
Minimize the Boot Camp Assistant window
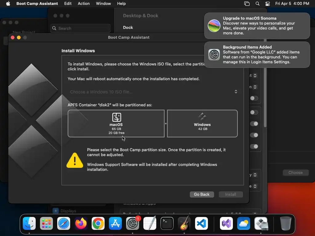point(19,37)
